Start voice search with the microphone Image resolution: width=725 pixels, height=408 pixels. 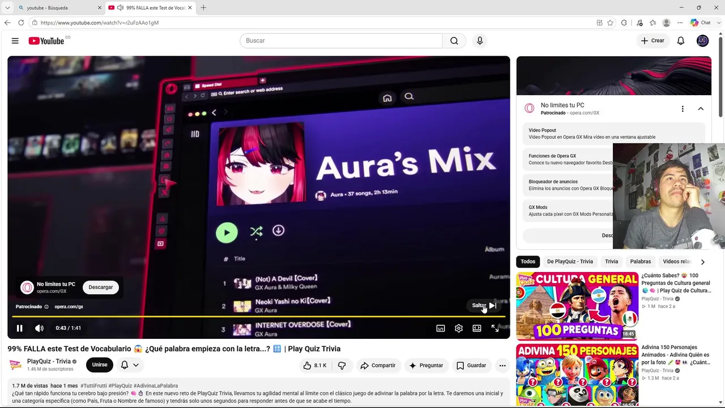click(x=480, y=41)
